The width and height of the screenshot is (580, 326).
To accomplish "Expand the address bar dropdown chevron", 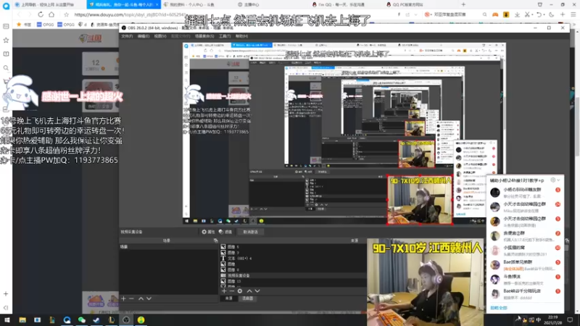I will pyautogui.click(x=415, y=14).
